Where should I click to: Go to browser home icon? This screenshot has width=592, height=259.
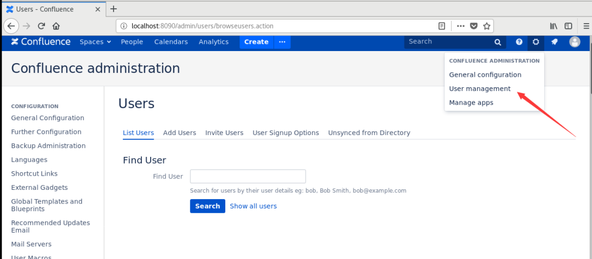[x=56, y=26]
